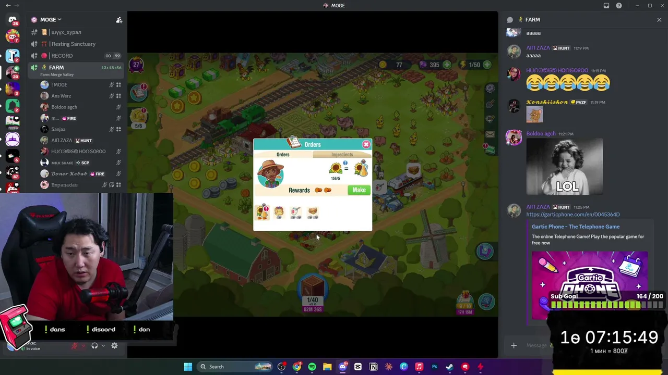Close the FARM chat panel

coord(659,20)
